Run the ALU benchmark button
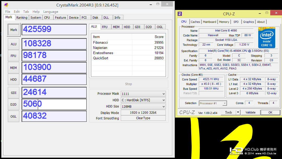This screenshot has width=282, height=159. pos(14,44)
